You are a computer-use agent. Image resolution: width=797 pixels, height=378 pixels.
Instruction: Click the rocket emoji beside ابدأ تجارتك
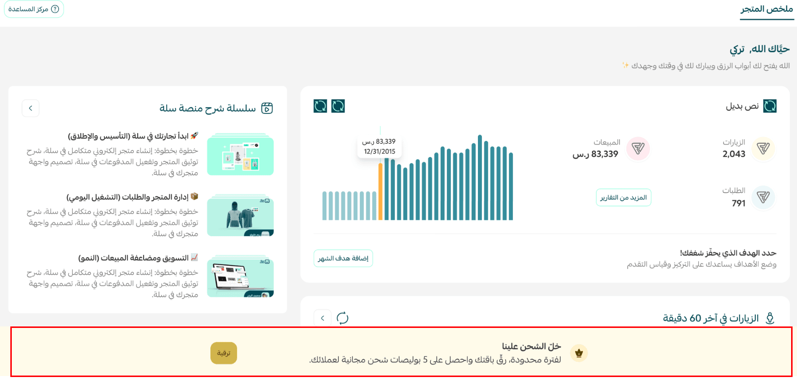tap(194, 135)
